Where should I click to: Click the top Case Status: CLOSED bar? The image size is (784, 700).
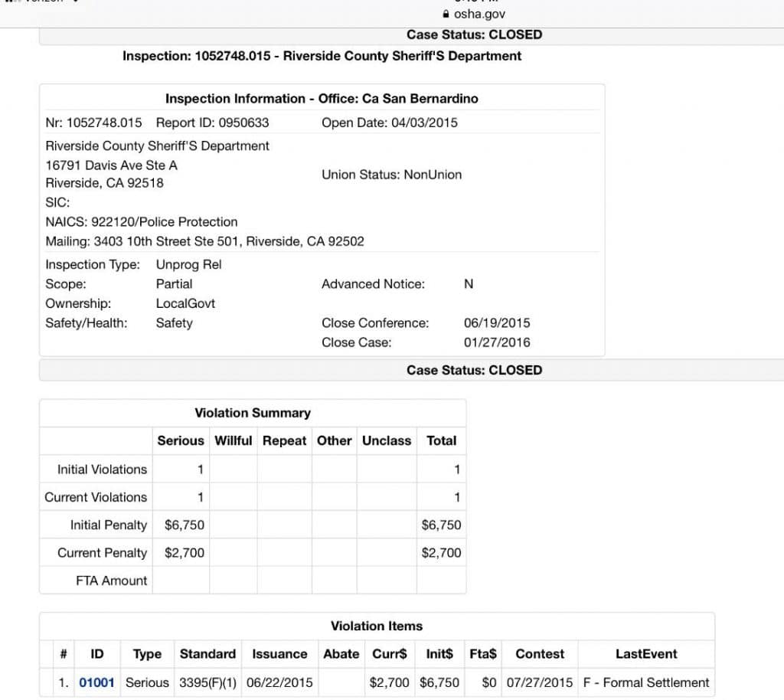click(474, 34)
